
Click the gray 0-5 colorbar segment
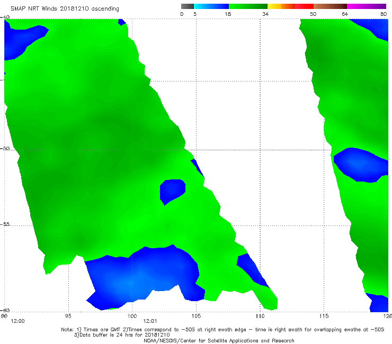coord(188,6)
